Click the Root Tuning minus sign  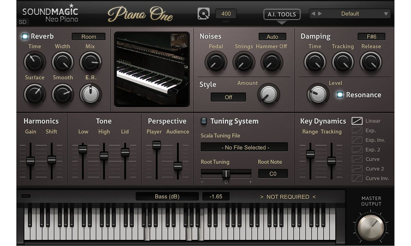coord(202,182)
